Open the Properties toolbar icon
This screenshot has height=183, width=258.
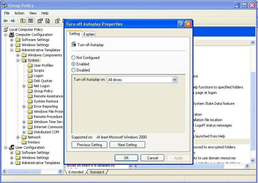point(40,21)
